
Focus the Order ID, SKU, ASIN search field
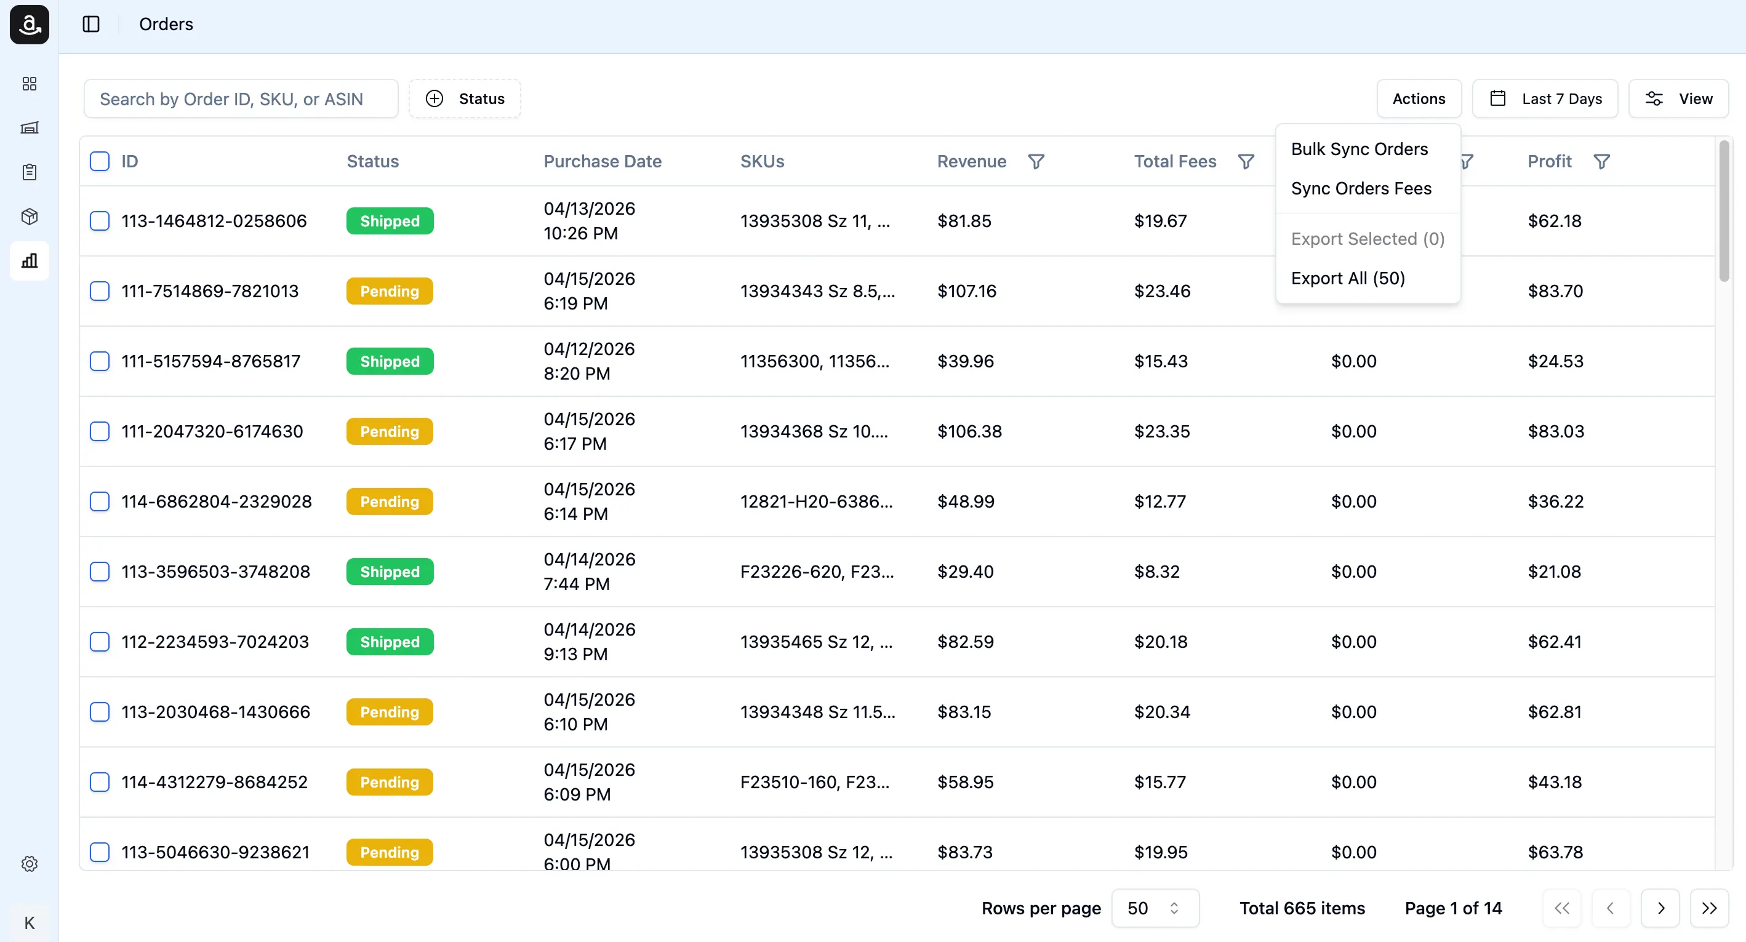tap(241, 99)
